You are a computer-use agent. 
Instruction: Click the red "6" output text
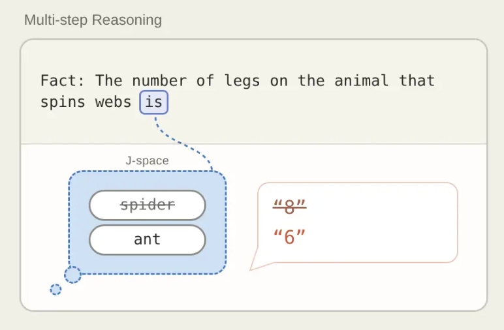[289, 237]
